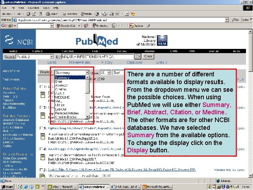Open the IE Search pane button
This screenshot has height=190, width=253.
pyautogui.click(x=52, y=14)
